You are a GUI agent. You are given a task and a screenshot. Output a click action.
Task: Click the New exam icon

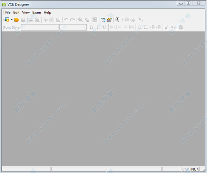[7, 20]
